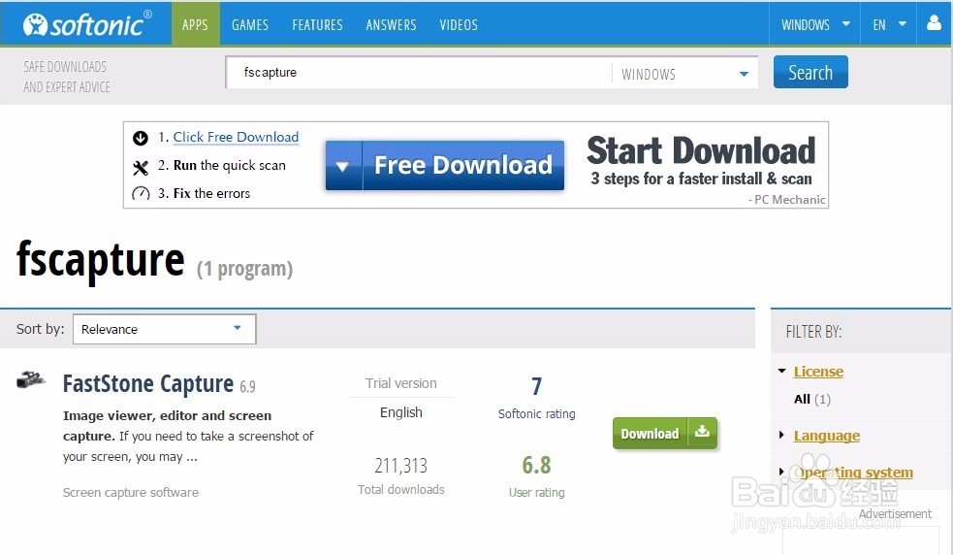Click the download arrow icon on green button

click(x=703, y=432)
